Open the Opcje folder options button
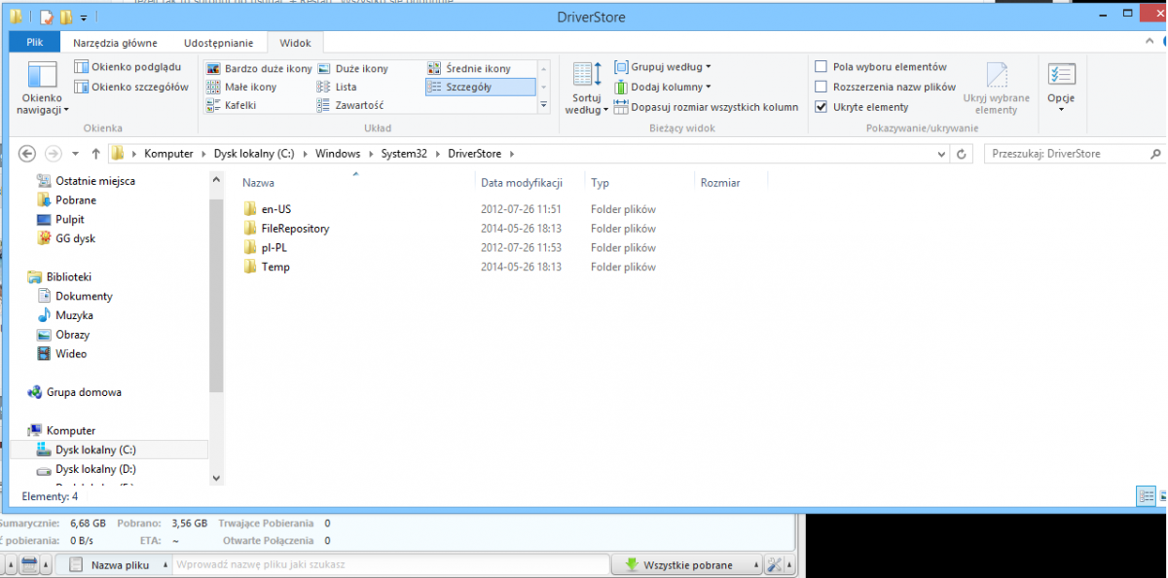1168x578 pixels. (x=1061, y=89)
